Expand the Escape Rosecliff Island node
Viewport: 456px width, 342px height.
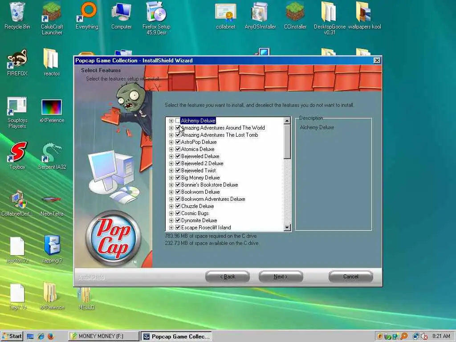tap(171, 228)
